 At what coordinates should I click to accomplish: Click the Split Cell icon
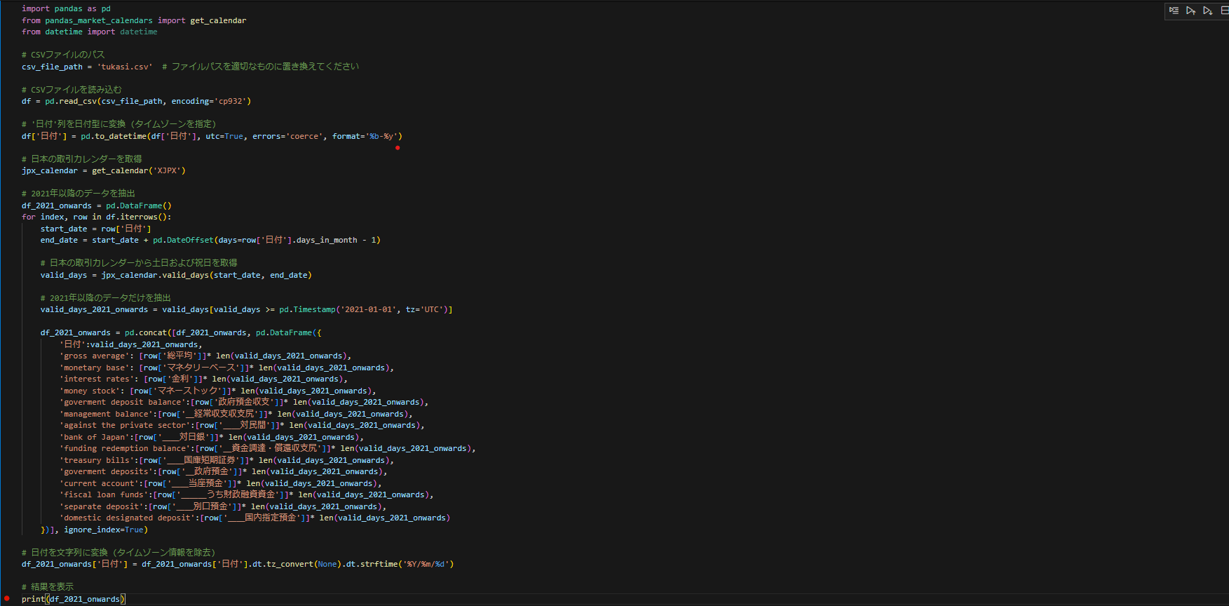point(1224,11)
